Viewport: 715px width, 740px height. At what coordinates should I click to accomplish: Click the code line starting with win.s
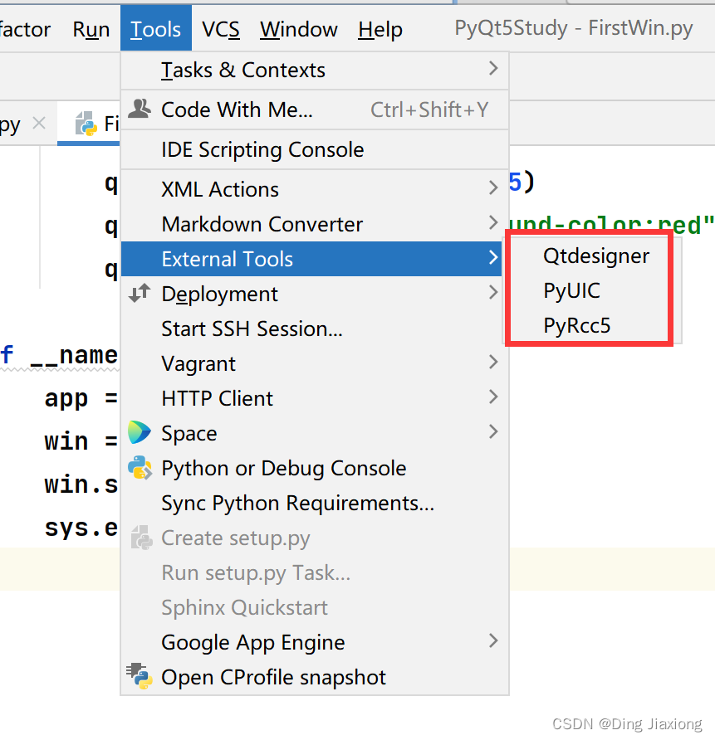[81, 484]
